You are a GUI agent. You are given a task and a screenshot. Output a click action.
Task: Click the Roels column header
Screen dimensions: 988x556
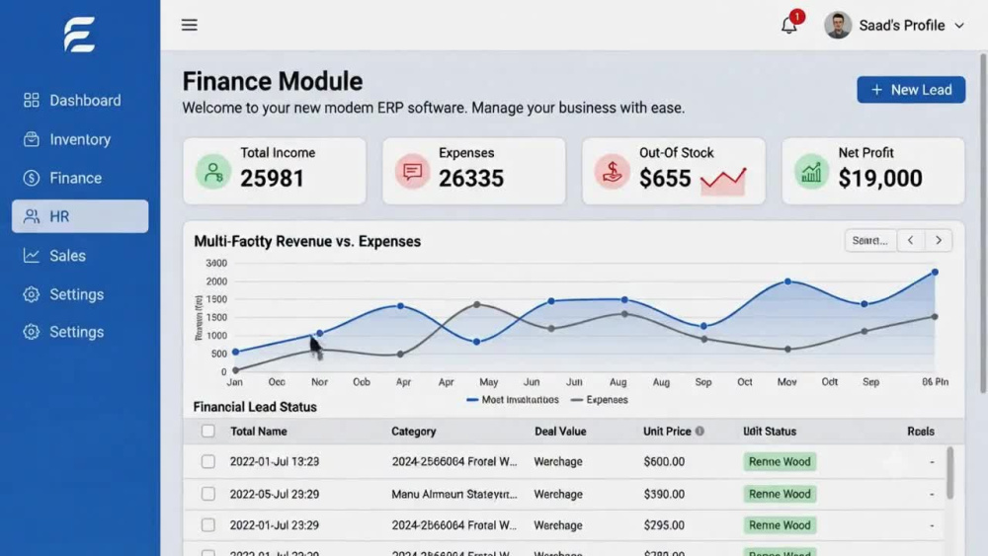(x=921, y=432)
